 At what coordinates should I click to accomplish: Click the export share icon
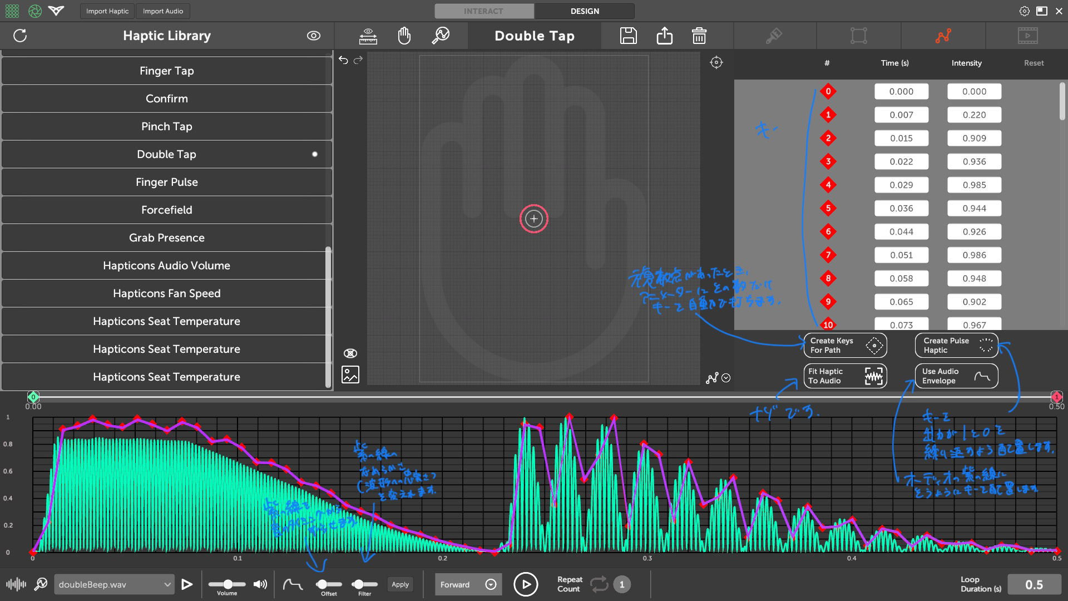click(x=664, y=36)
